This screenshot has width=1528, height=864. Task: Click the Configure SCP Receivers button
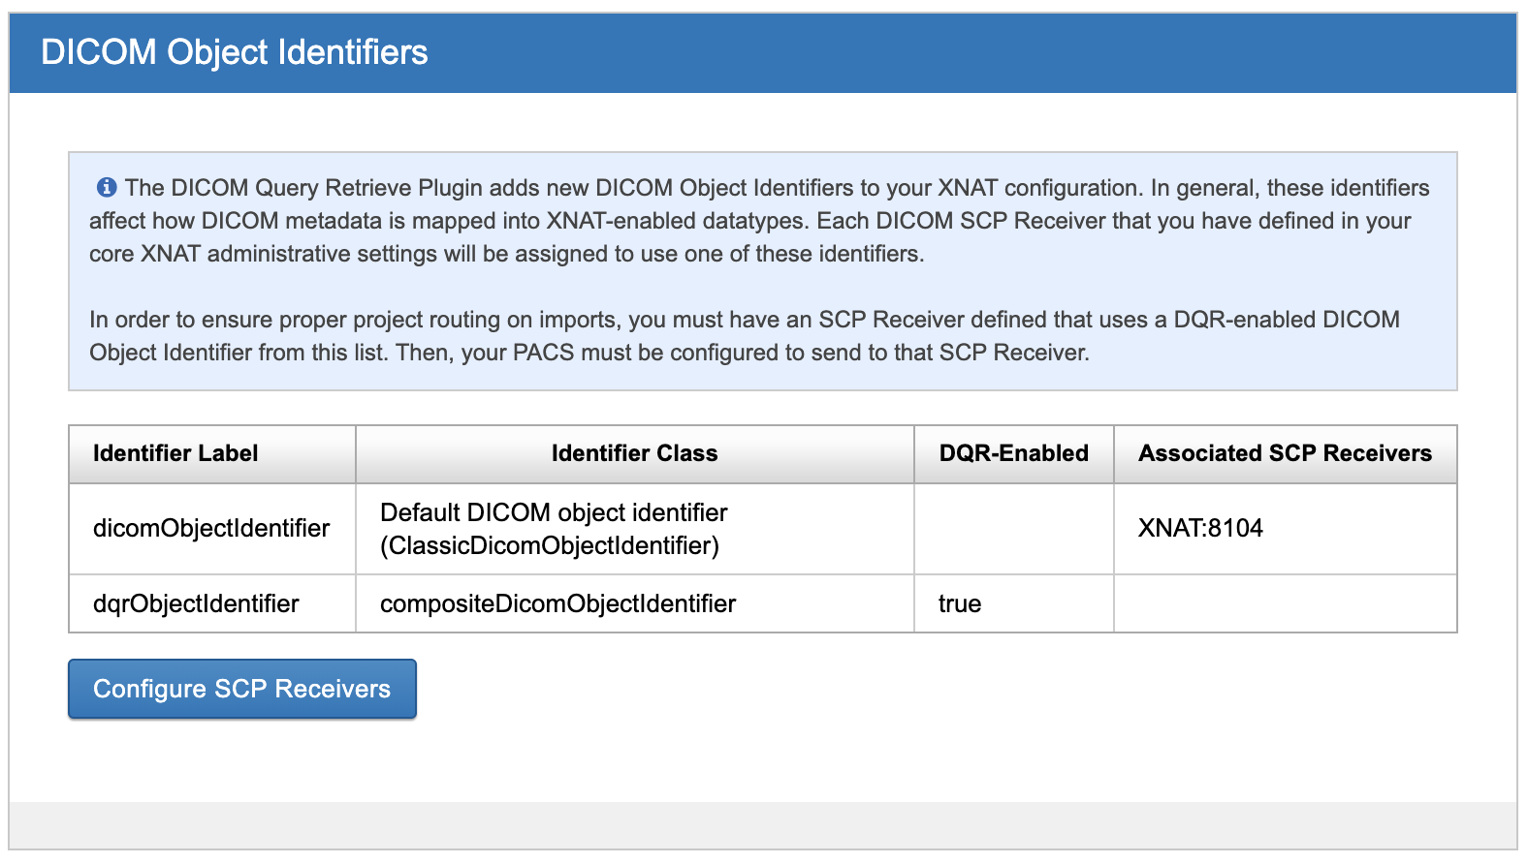coord(241,689)
